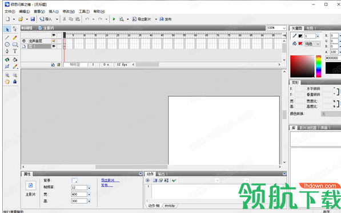Image resolution: width=341 pixels, height=213 pixels.
Task: Select the Zoom Out tool
Action: tap(15, 75)
